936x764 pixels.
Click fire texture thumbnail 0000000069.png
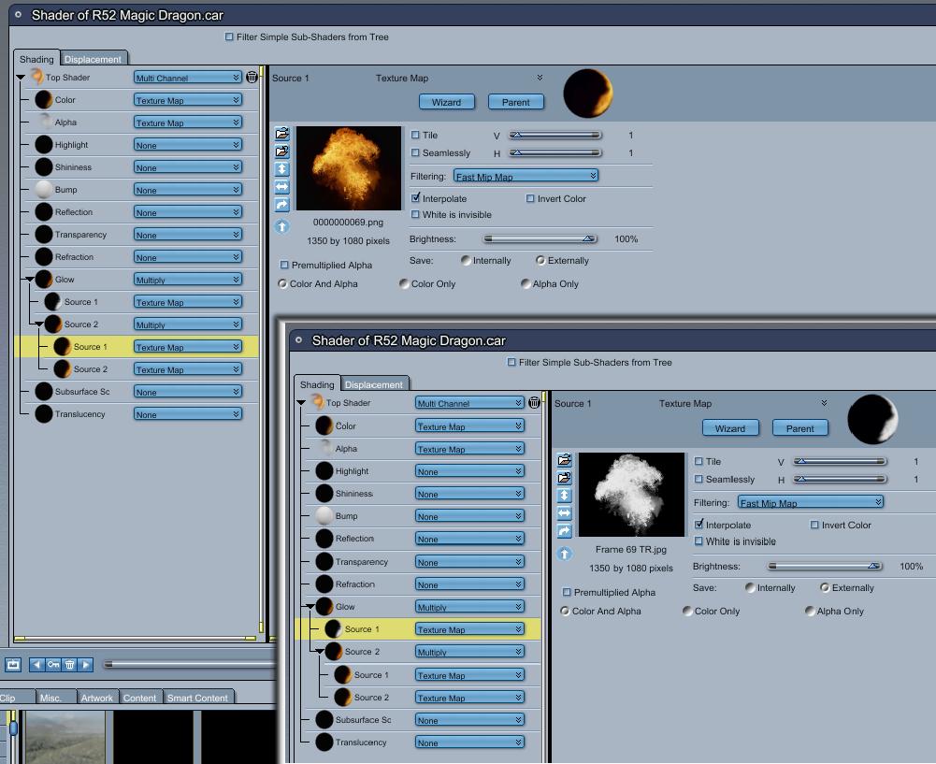point(349,167)
